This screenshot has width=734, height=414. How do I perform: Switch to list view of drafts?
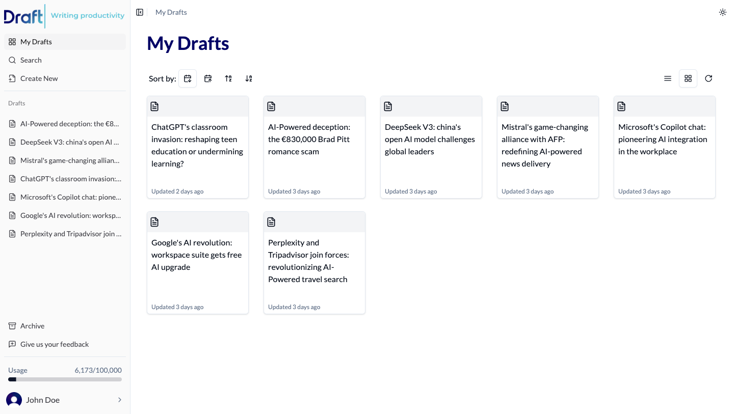pos(668,78)
